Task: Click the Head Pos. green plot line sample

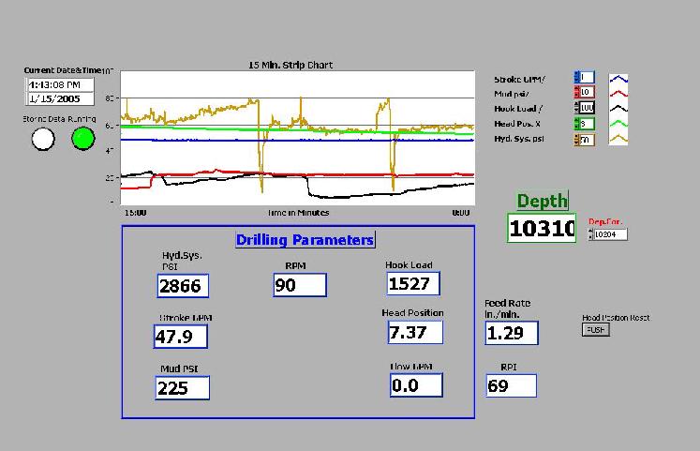Action: tap(618, 124)
